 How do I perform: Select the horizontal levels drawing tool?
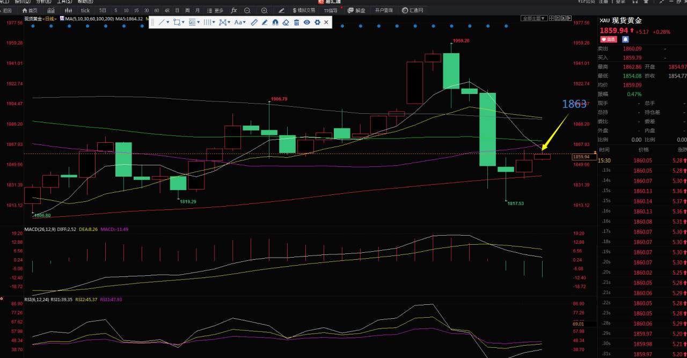[x=192, y=23]
